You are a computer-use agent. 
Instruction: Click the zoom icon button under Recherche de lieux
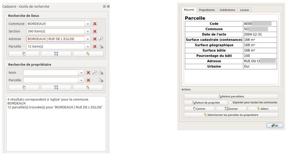click(56, 54)
